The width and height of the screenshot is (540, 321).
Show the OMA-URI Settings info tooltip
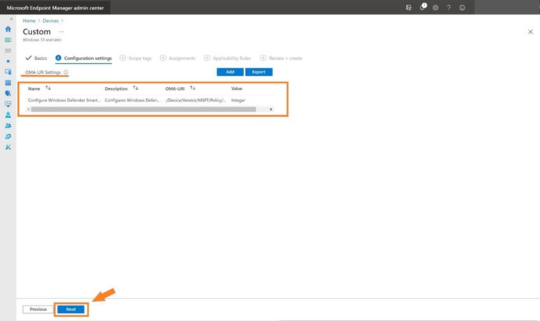click(66, 72)
